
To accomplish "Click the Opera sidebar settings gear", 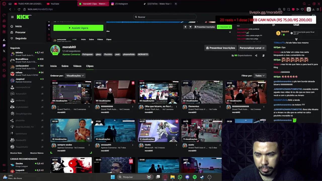I will 4,76.
